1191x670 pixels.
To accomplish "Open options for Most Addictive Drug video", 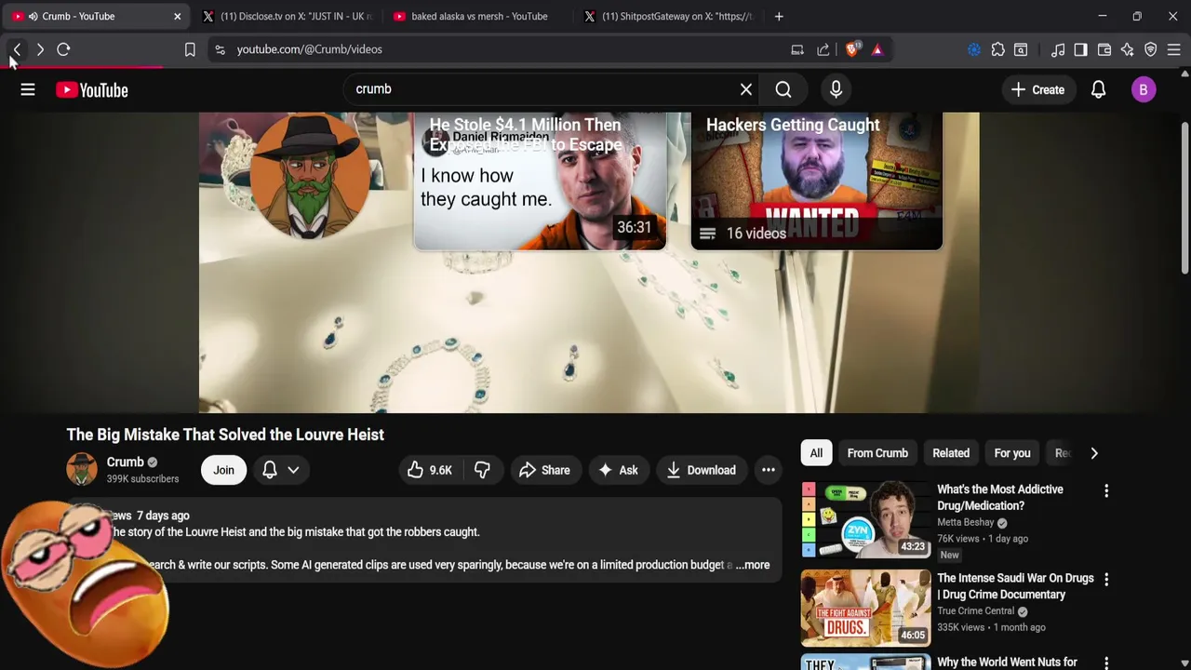I will 1106,490.
